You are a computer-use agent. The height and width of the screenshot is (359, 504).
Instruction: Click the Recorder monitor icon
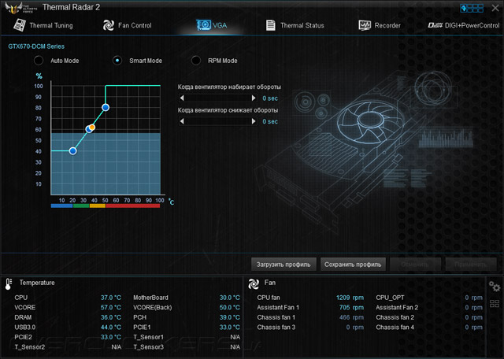click(365, 25)
